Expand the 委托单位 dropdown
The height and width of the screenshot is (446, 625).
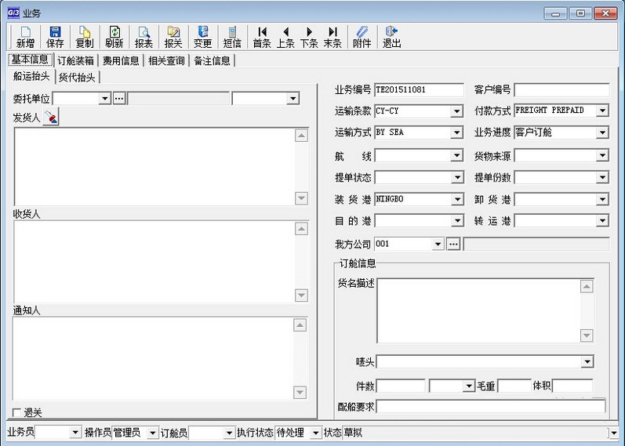[104, 98]
